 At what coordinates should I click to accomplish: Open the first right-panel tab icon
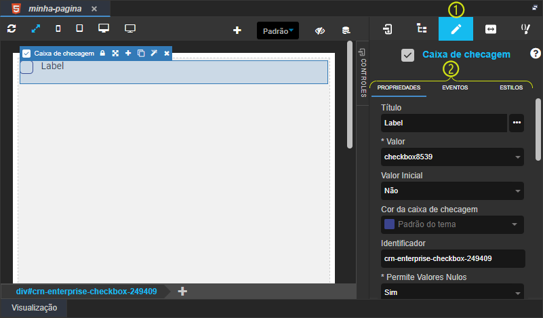pos(388,28)
